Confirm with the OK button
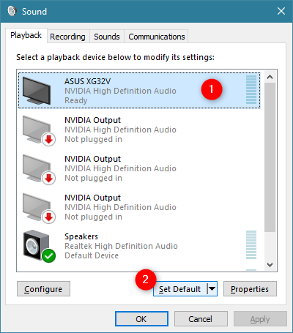Viewport: 293px width, 333px height. [141, 318]
